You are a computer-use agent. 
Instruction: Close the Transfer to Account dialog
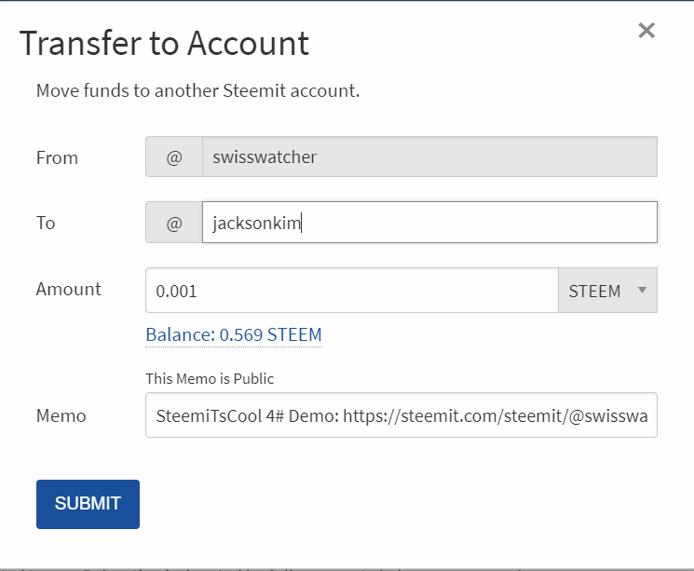(646, 31)
